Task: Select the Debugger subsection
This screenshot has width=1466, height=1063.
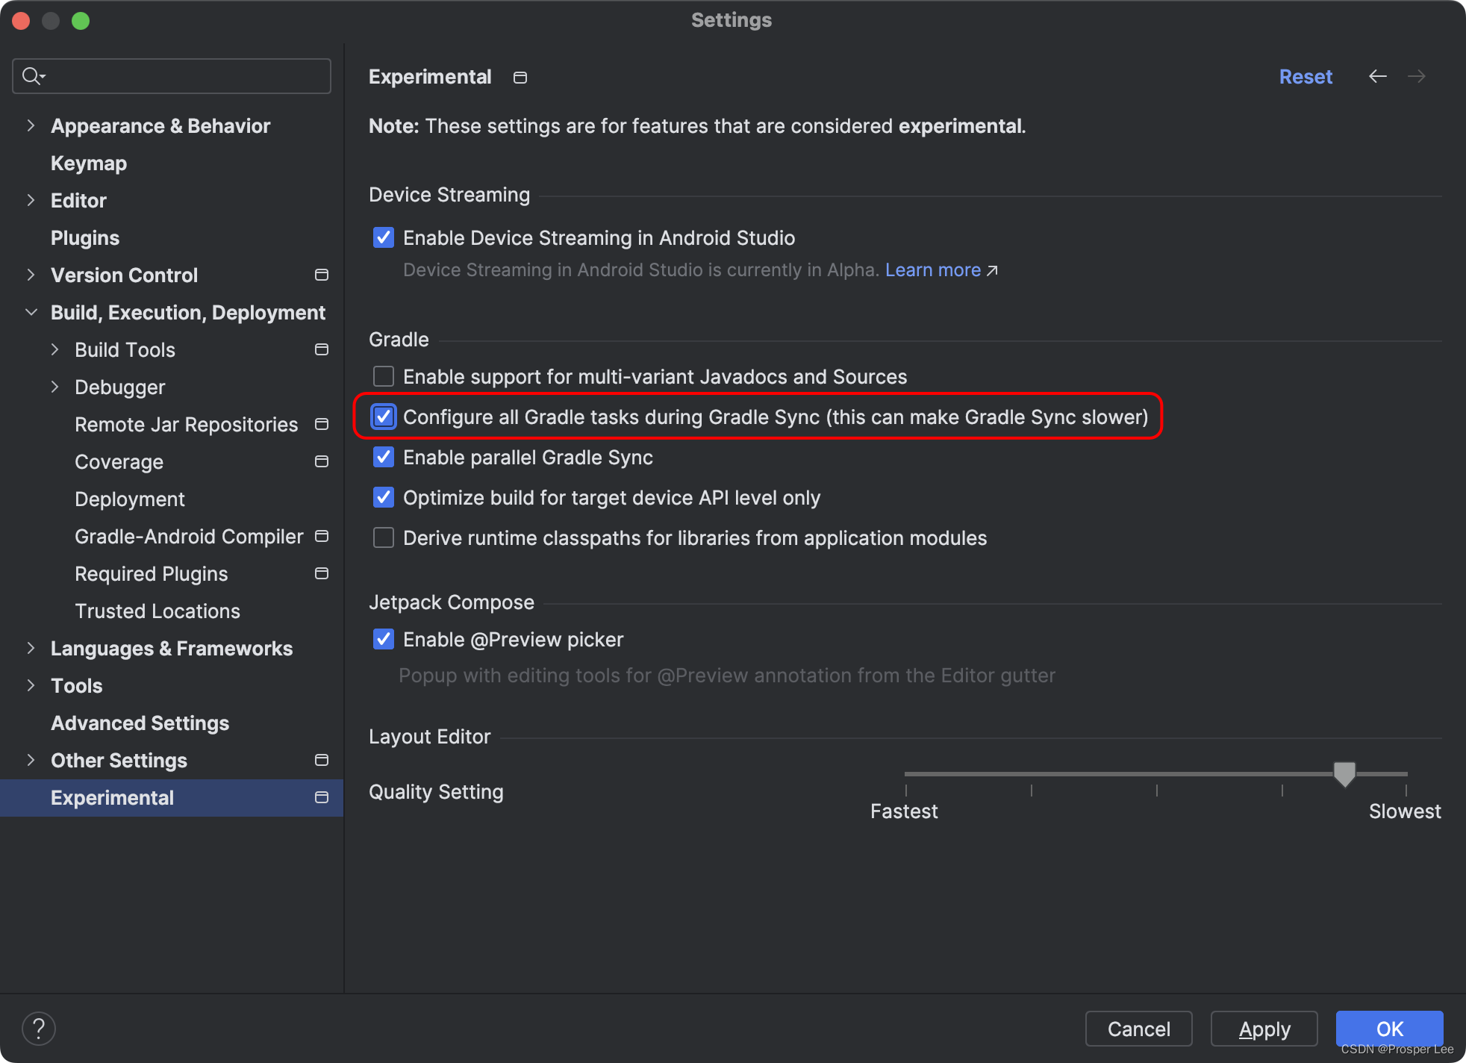Action: [x=119, y=387]
